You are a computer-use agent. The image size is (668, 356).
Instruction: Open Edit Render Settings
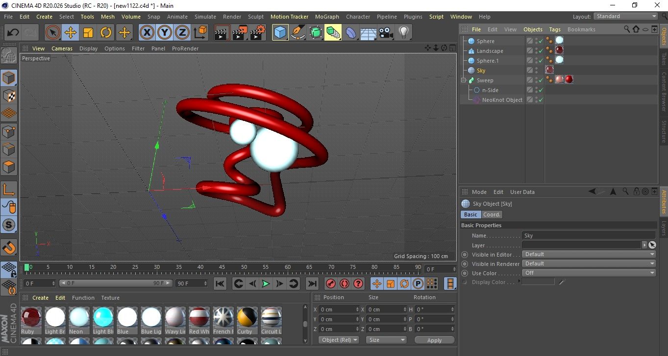coord(258,33)
